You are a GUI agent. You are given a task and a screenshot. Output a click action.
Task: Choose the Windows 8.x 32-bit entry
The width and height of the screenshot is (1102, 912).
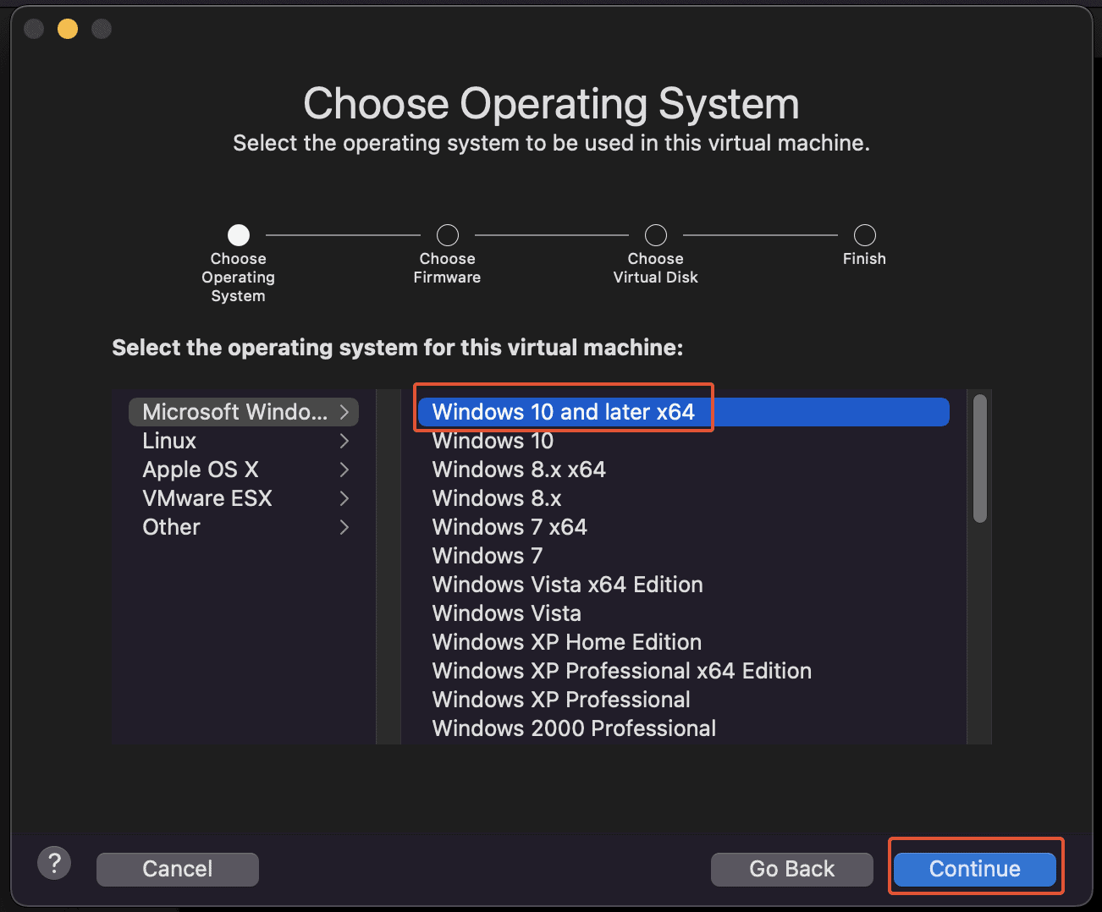coord(684,498)
